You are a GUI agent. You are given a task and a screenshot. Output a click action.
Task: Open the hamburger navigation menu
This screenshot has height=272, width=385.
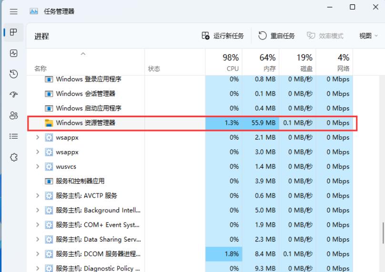pyautogui.click(x=13, y=11)
